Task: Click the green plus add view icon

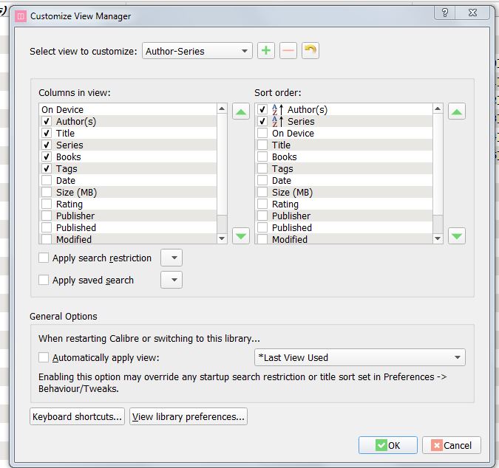Action: [266, 51]
